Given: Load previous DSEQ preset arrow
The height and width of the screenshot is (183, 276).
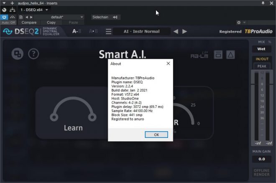Looking at the screenshot, I should click(176, 31).
